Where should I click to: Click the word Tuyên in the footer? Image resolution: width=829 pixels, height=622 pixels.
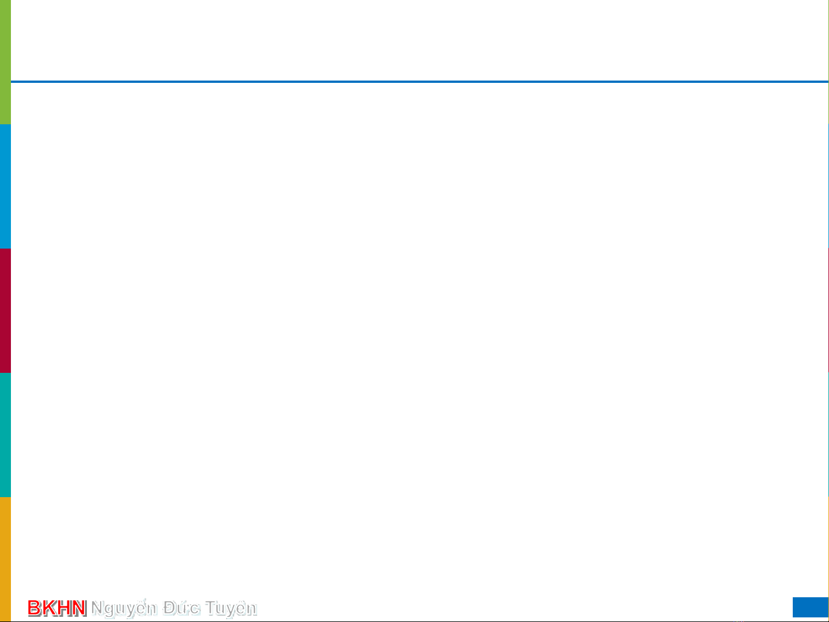tap(231, 608)
